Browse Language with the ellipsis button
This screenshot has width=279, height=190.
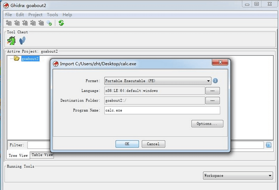click(x=213, y=91)
